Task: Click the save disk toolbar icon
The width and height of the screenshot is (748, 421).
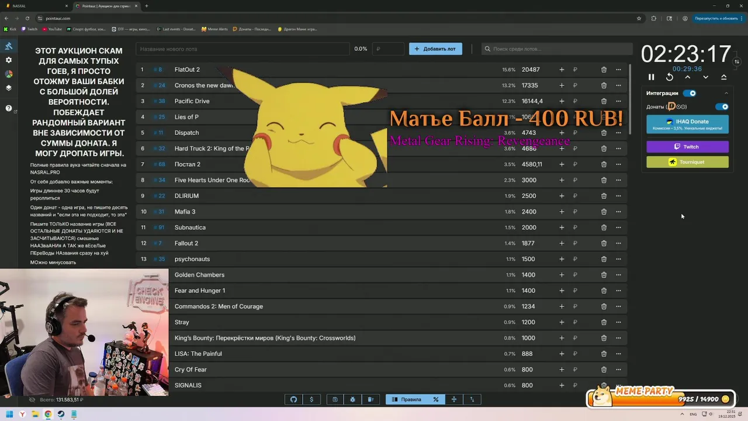Action: point(335,399)
